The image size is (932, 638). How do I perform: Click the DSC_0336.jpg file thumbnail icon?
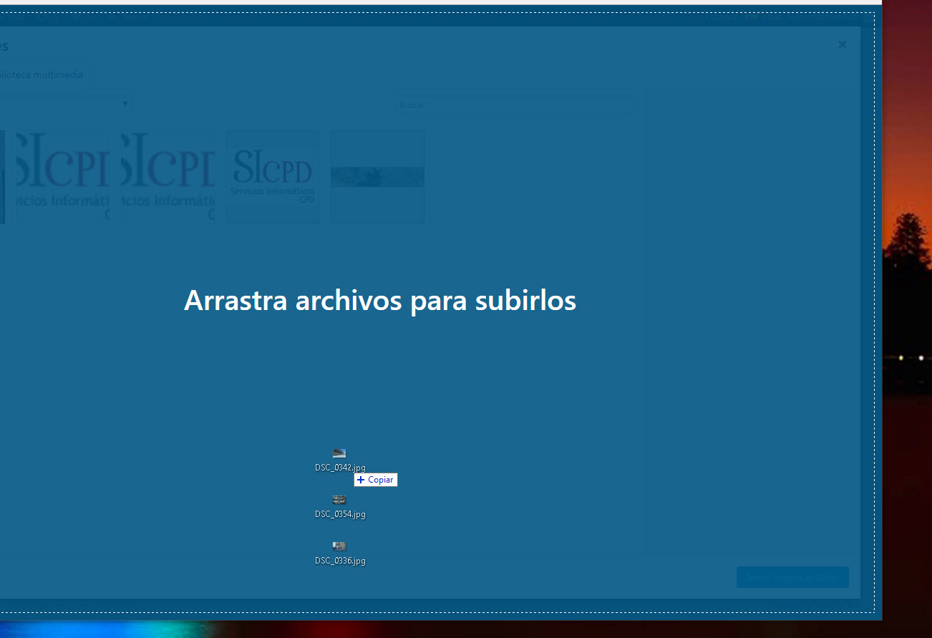(339, 546)
